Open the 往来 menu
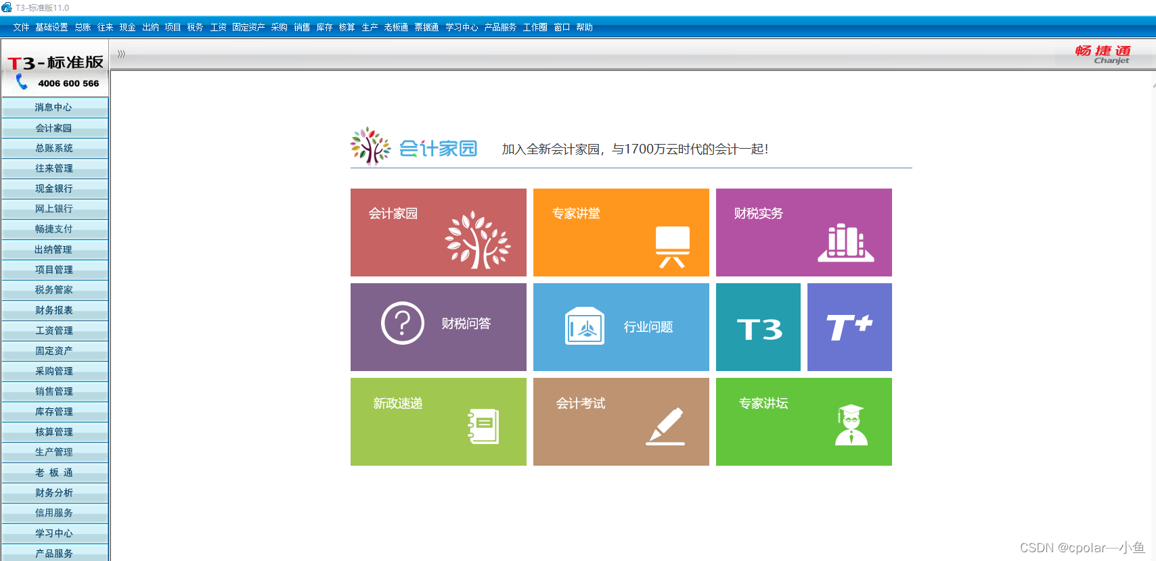This screenshot has height=561, width=1156. (x=105, y=27)
